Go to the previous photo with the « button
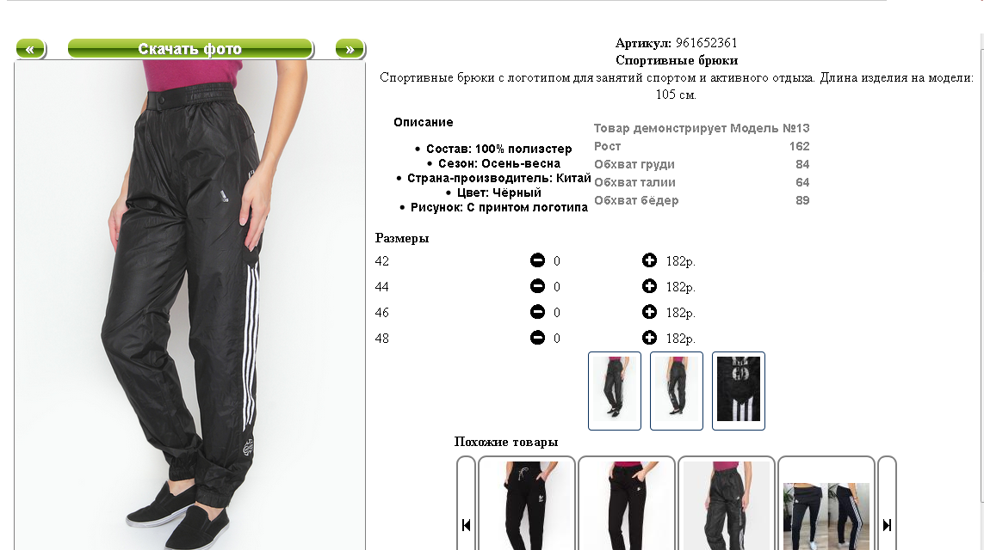984x550 pixels. (30, 49)
